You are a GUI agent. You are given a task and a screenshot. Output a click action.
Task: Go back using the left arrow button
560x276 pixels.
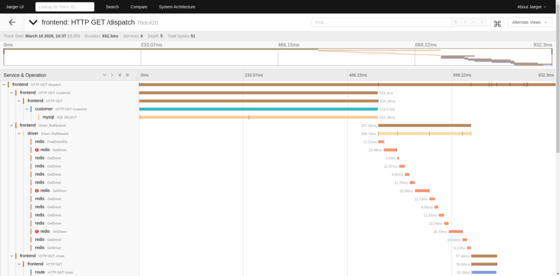tap(12, 22)
